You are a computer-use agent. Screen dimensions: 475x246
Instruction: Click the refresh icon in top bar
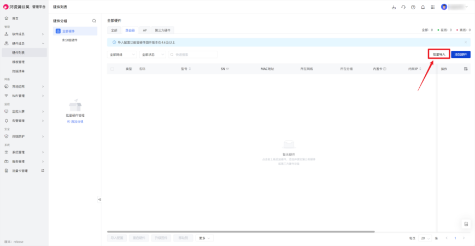(x=403, y=7)
